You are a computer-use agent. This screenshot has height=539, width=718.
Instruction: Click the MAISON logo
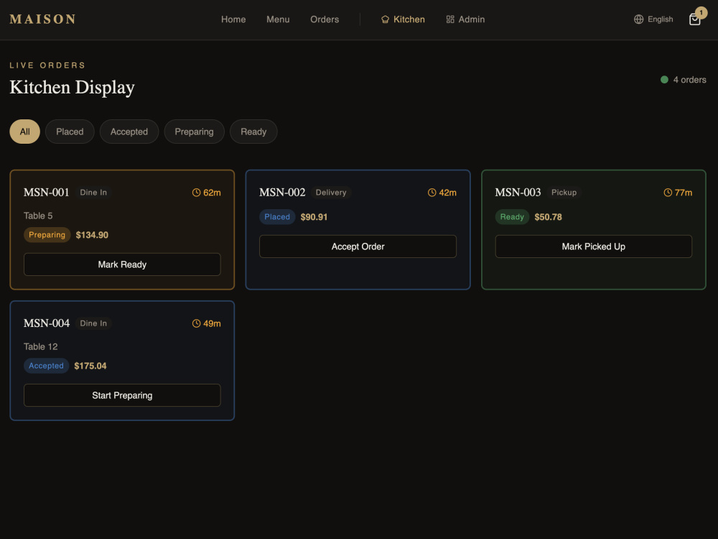43,19
